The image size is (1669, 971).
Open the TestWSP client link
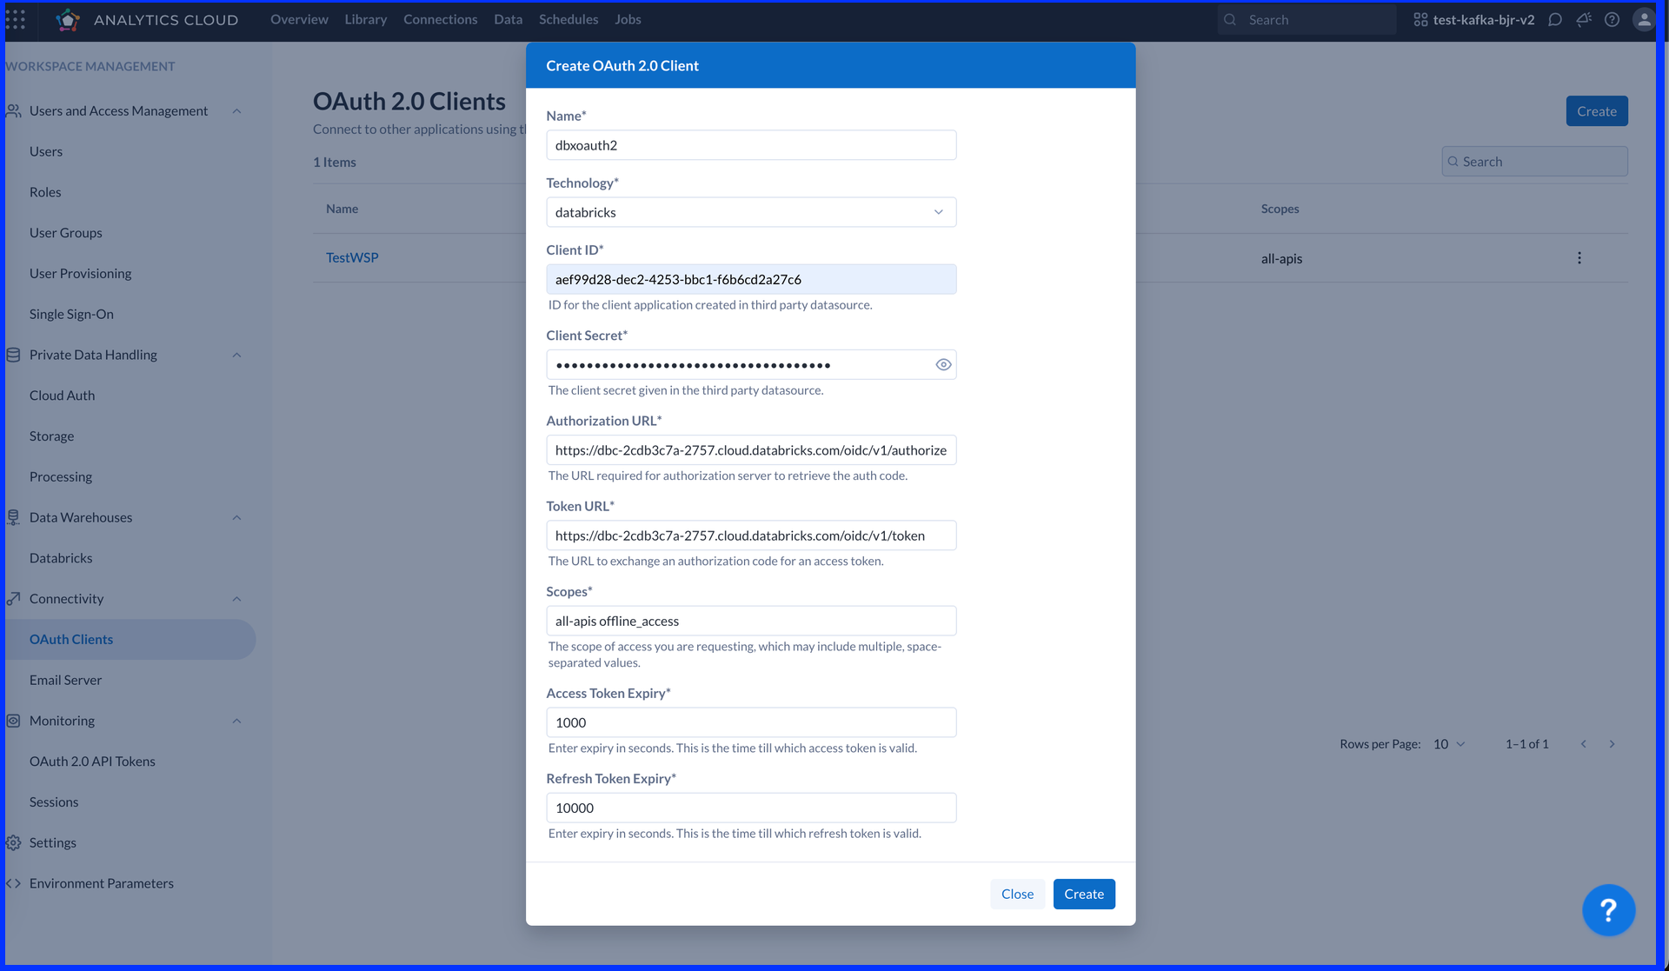click(352, 258)
